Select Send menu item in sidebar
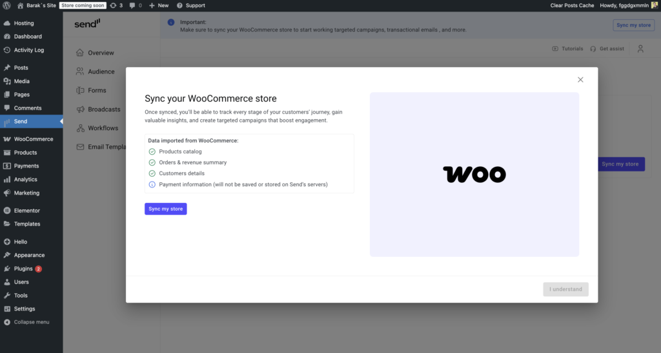This screenshot has height=353, width=661. (31, 121)
